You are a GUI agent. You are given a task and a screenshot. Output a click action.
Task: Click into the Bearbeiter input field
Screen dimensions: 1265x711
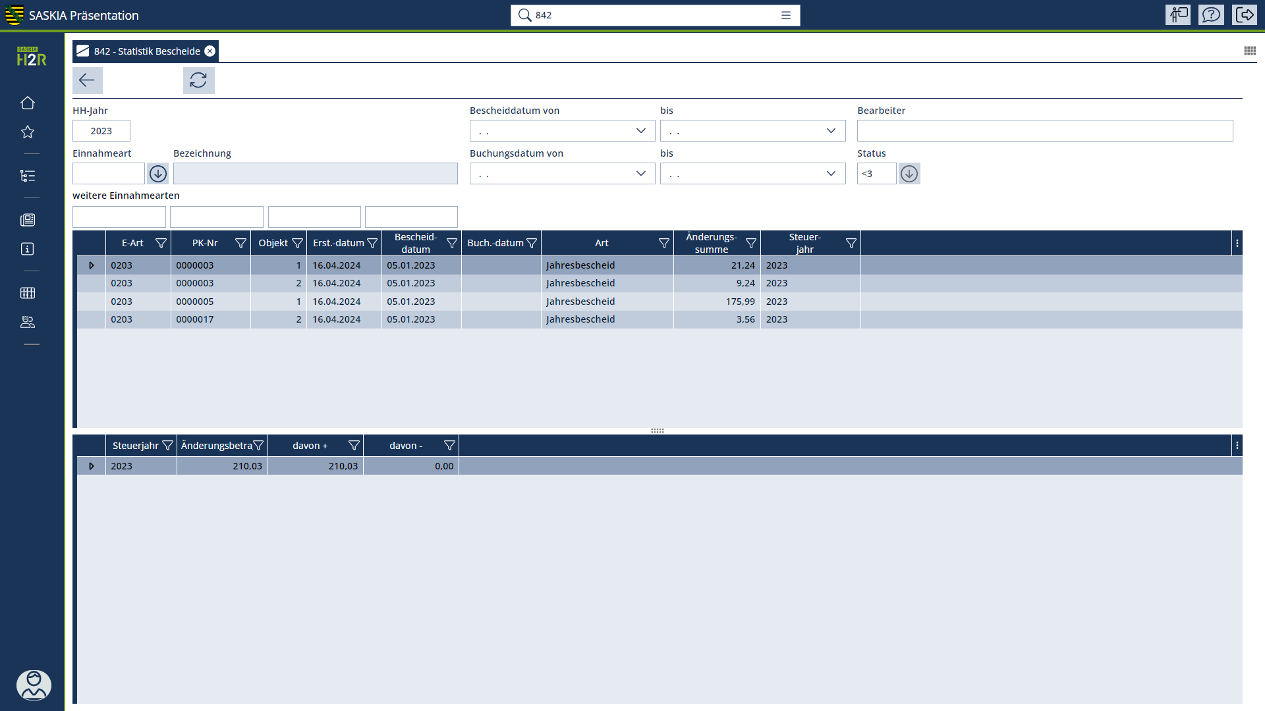point(1044,131)
